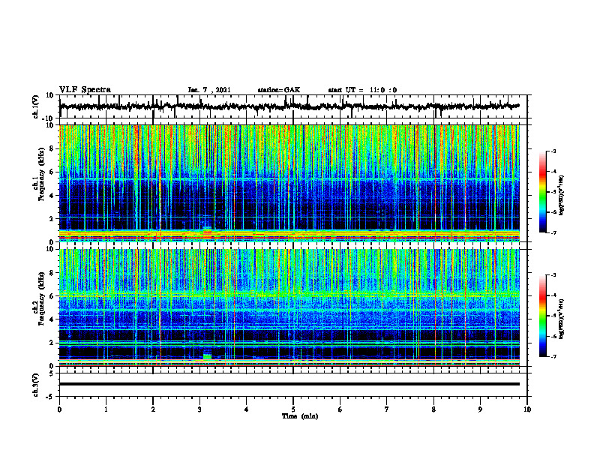Viewport: 594px width, 459px height.
Task: Click time axis tick label "0"
Action: pos(59,409)
